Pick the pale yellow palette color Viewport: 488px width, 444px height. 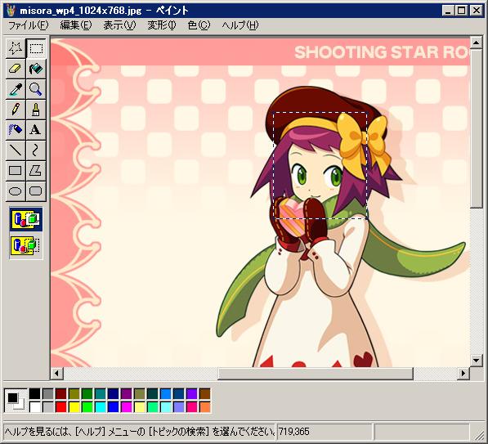(x=140, y=407)
